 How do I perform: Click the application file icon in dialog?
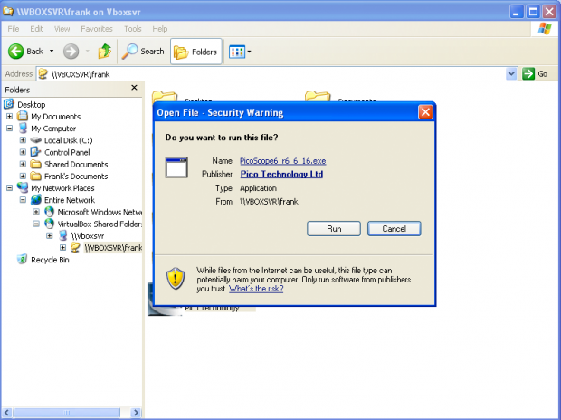pos(176,167)
